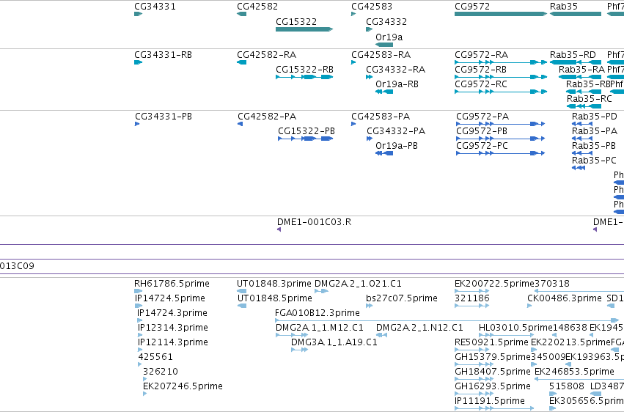Select the CG9572 gene bar
The image size is (624, 412).
click(x=501, y=14)
